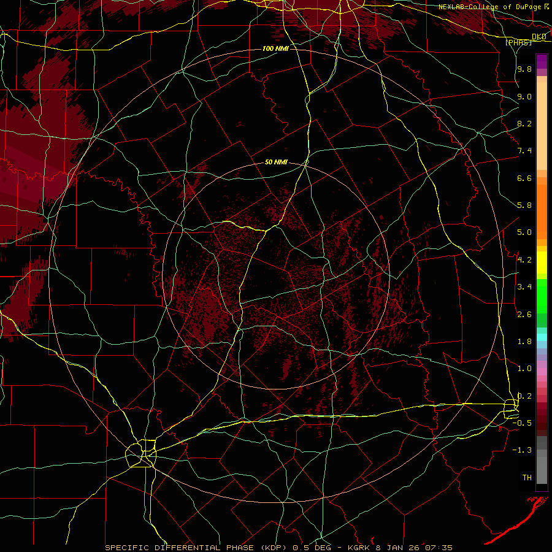Click the 2.6 value on color scale
The width and height of the screenshot is (552, 552).
[524, 315]
